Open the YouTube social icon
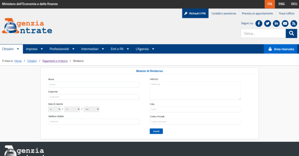Screen dimensions: 299x156 285,23
